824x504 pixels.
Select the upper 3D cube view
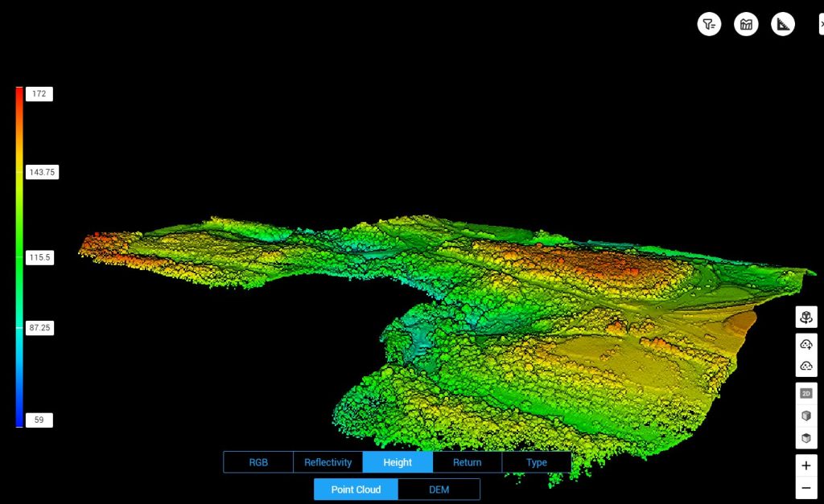tap(805, 416)
